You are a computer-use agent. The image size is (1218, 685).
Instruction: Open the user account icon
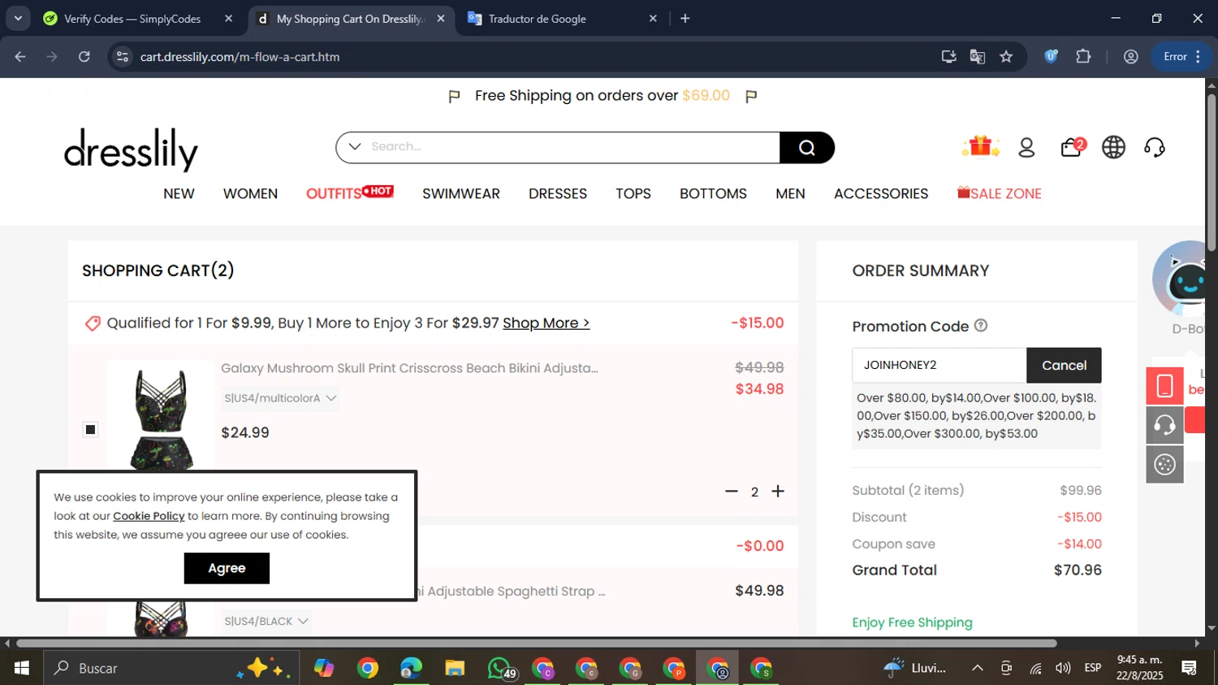tap(1026, 147)
